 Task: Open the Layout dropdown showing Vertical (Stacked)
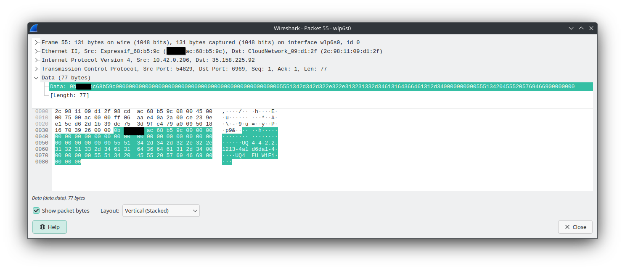pos(161,210)
